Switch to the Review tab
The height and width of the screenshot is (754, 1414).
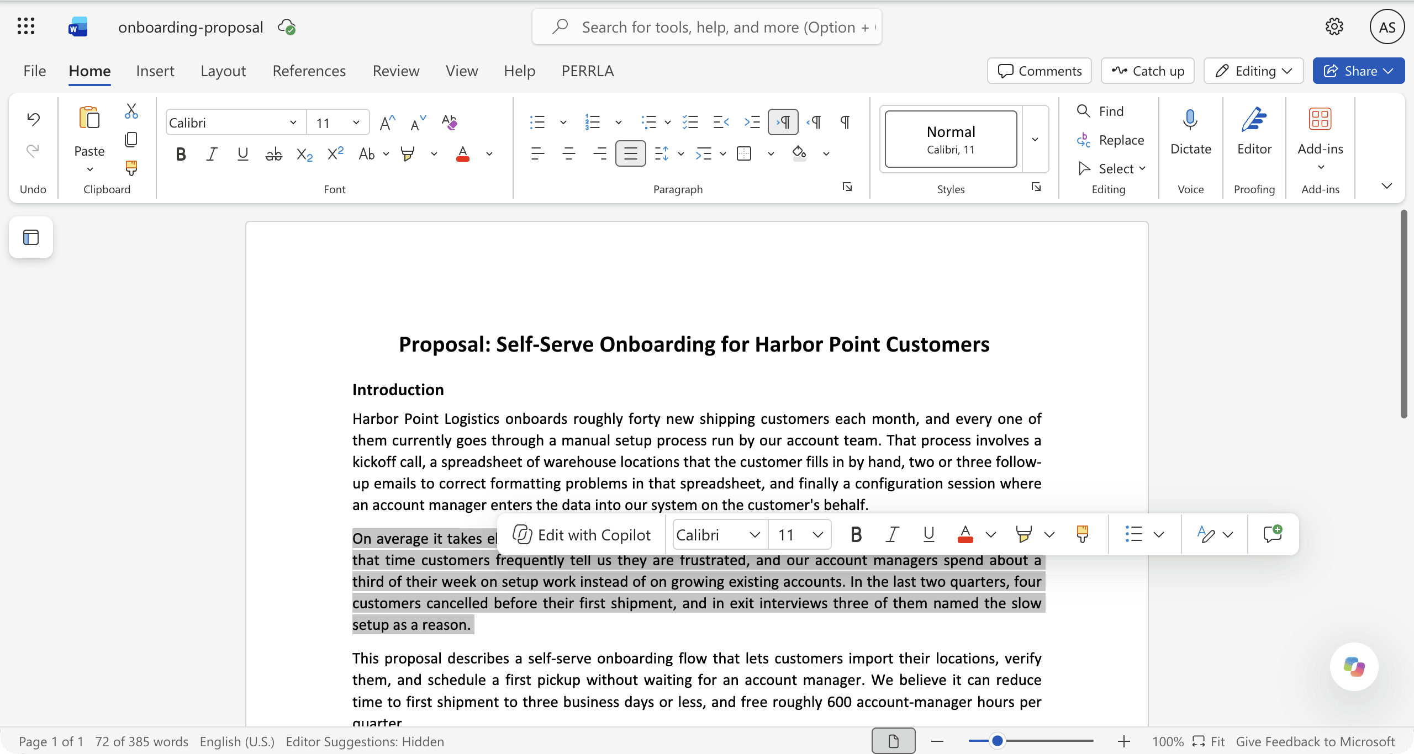click(396, 71)
